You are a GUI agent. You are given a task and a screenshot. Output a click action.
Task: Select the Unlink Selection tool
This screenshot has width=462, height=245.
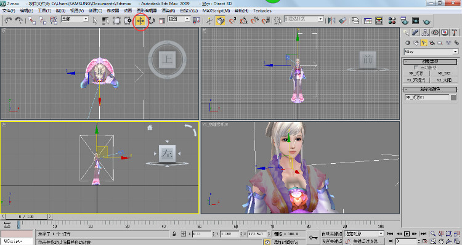pyautogui.click(x=43, y=20)
